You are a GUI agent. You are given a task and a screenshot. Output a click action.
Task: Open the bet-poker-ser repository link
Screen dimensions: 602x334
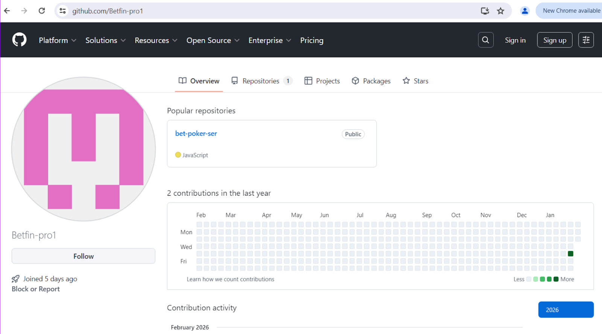tap(196, 133)
